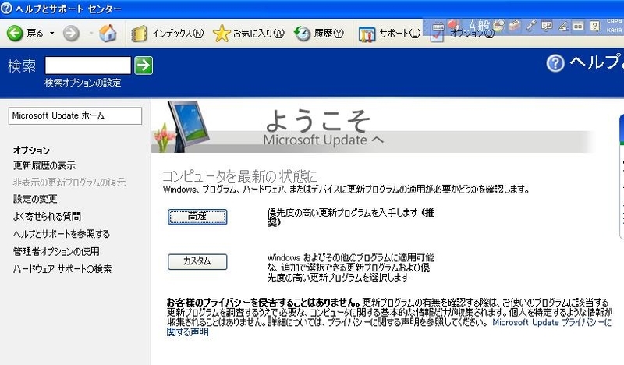Click the IME tools toolbox icon

pos(515,27)
